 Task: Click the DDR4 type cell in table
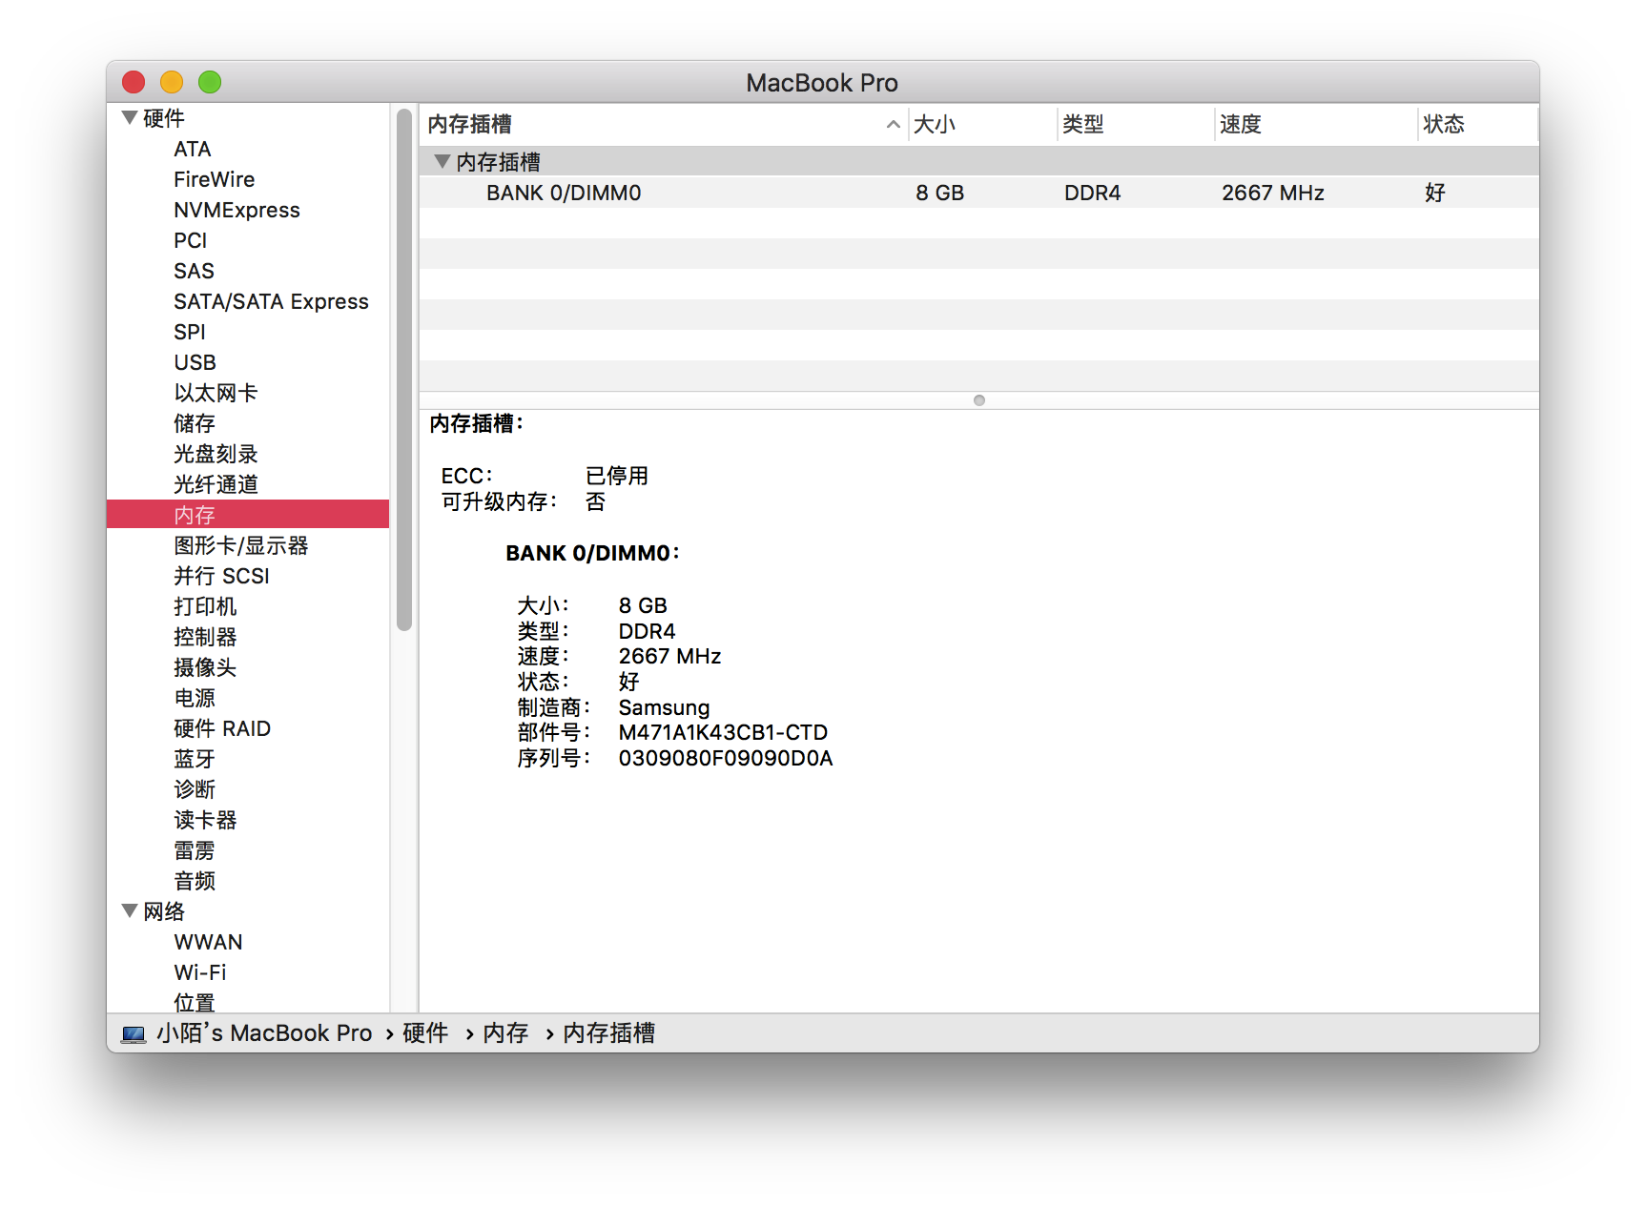click(1093, 193)
